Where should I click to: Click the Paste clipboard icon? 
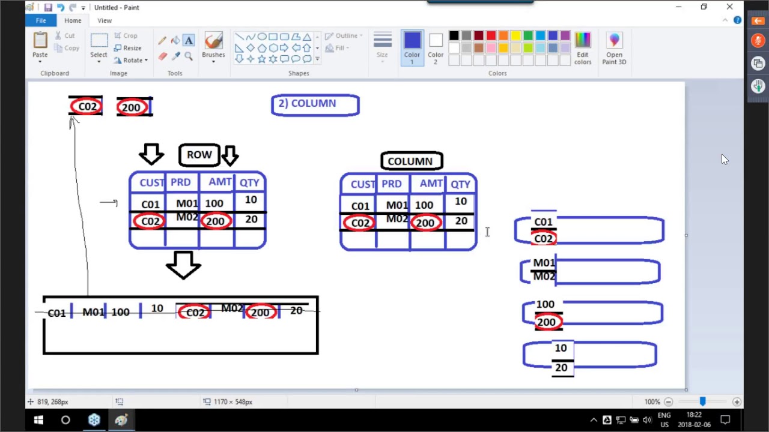(40, 40)
